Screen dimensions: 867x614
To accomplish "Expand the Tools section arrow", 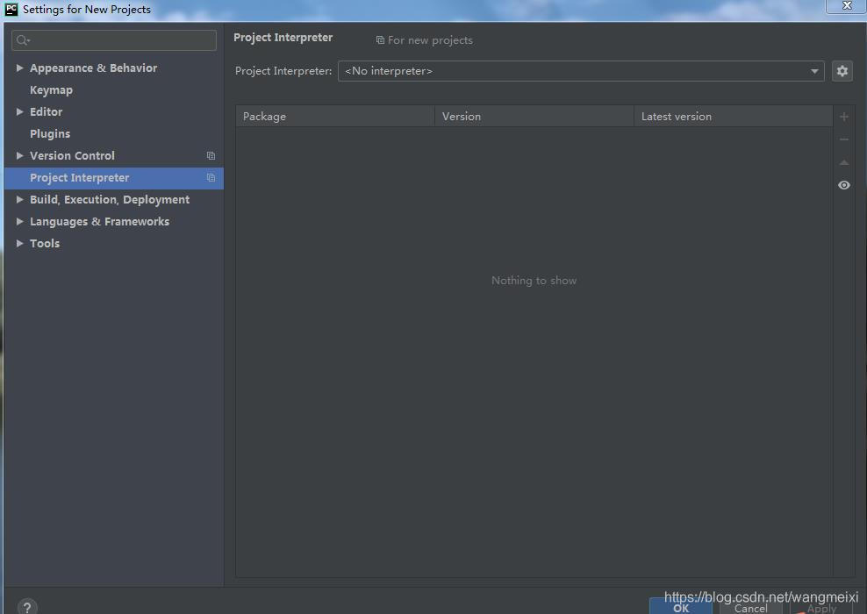I will [19, 243].
